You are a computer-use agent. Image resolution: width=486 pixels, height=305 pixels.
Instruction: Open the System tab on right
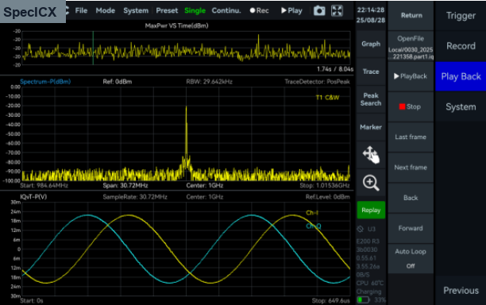click(x=461, y=106)
